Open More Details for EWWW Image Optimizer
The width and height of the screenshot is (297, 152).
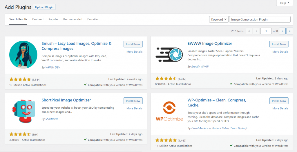(x=280, y=51)
